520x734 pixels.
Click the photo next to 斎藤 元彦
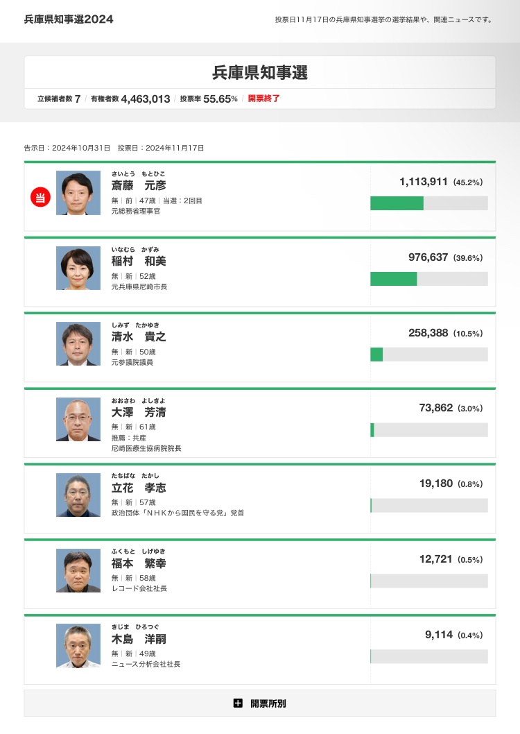[78, 193]
